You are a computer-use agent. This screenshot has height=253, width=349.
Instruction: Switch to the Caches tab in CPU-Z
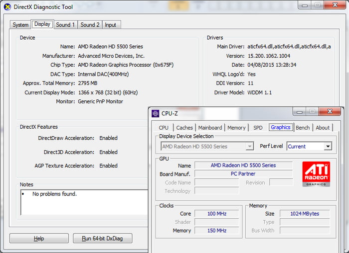click(x=184, y=128)
